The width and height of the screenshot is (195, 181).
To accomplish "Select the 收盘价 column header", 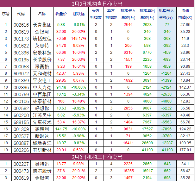I will tap(61, 14).
